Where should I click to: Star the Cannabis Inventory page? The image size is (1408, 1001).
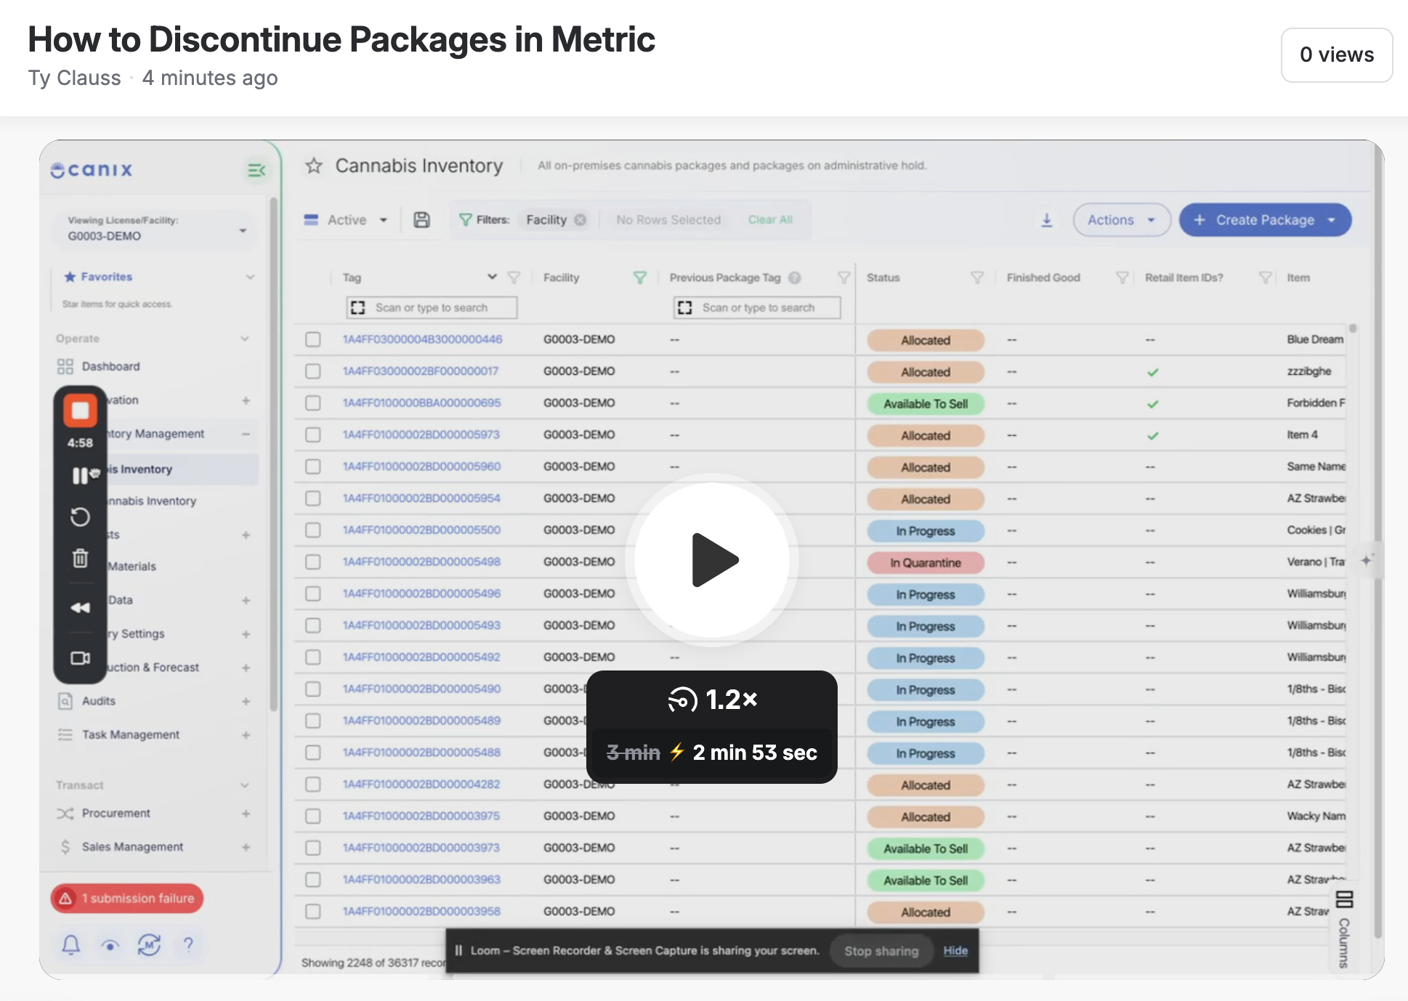click(x=314, y=166)
